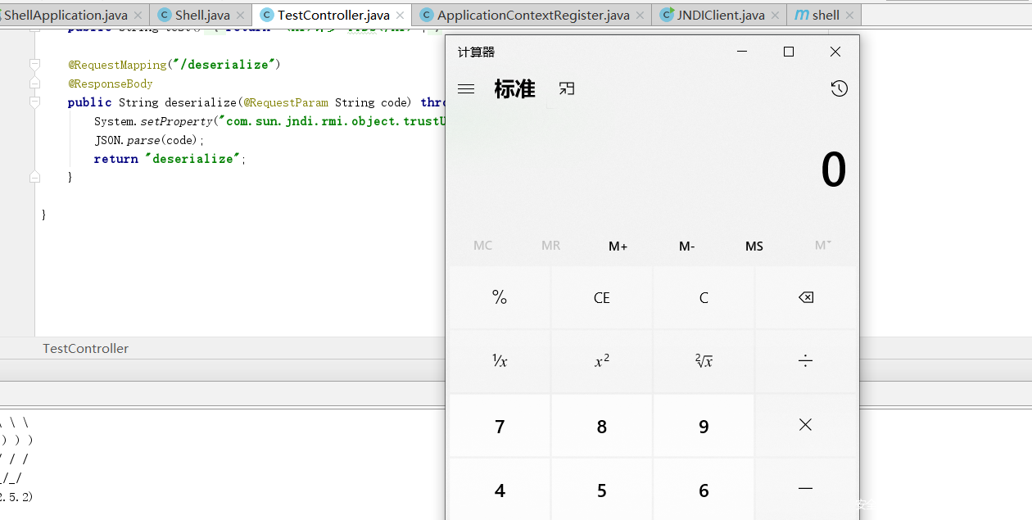Click the fold marker at method closing brace
The width and height of the screenshot is (1032, 520).
click(34, 177)
